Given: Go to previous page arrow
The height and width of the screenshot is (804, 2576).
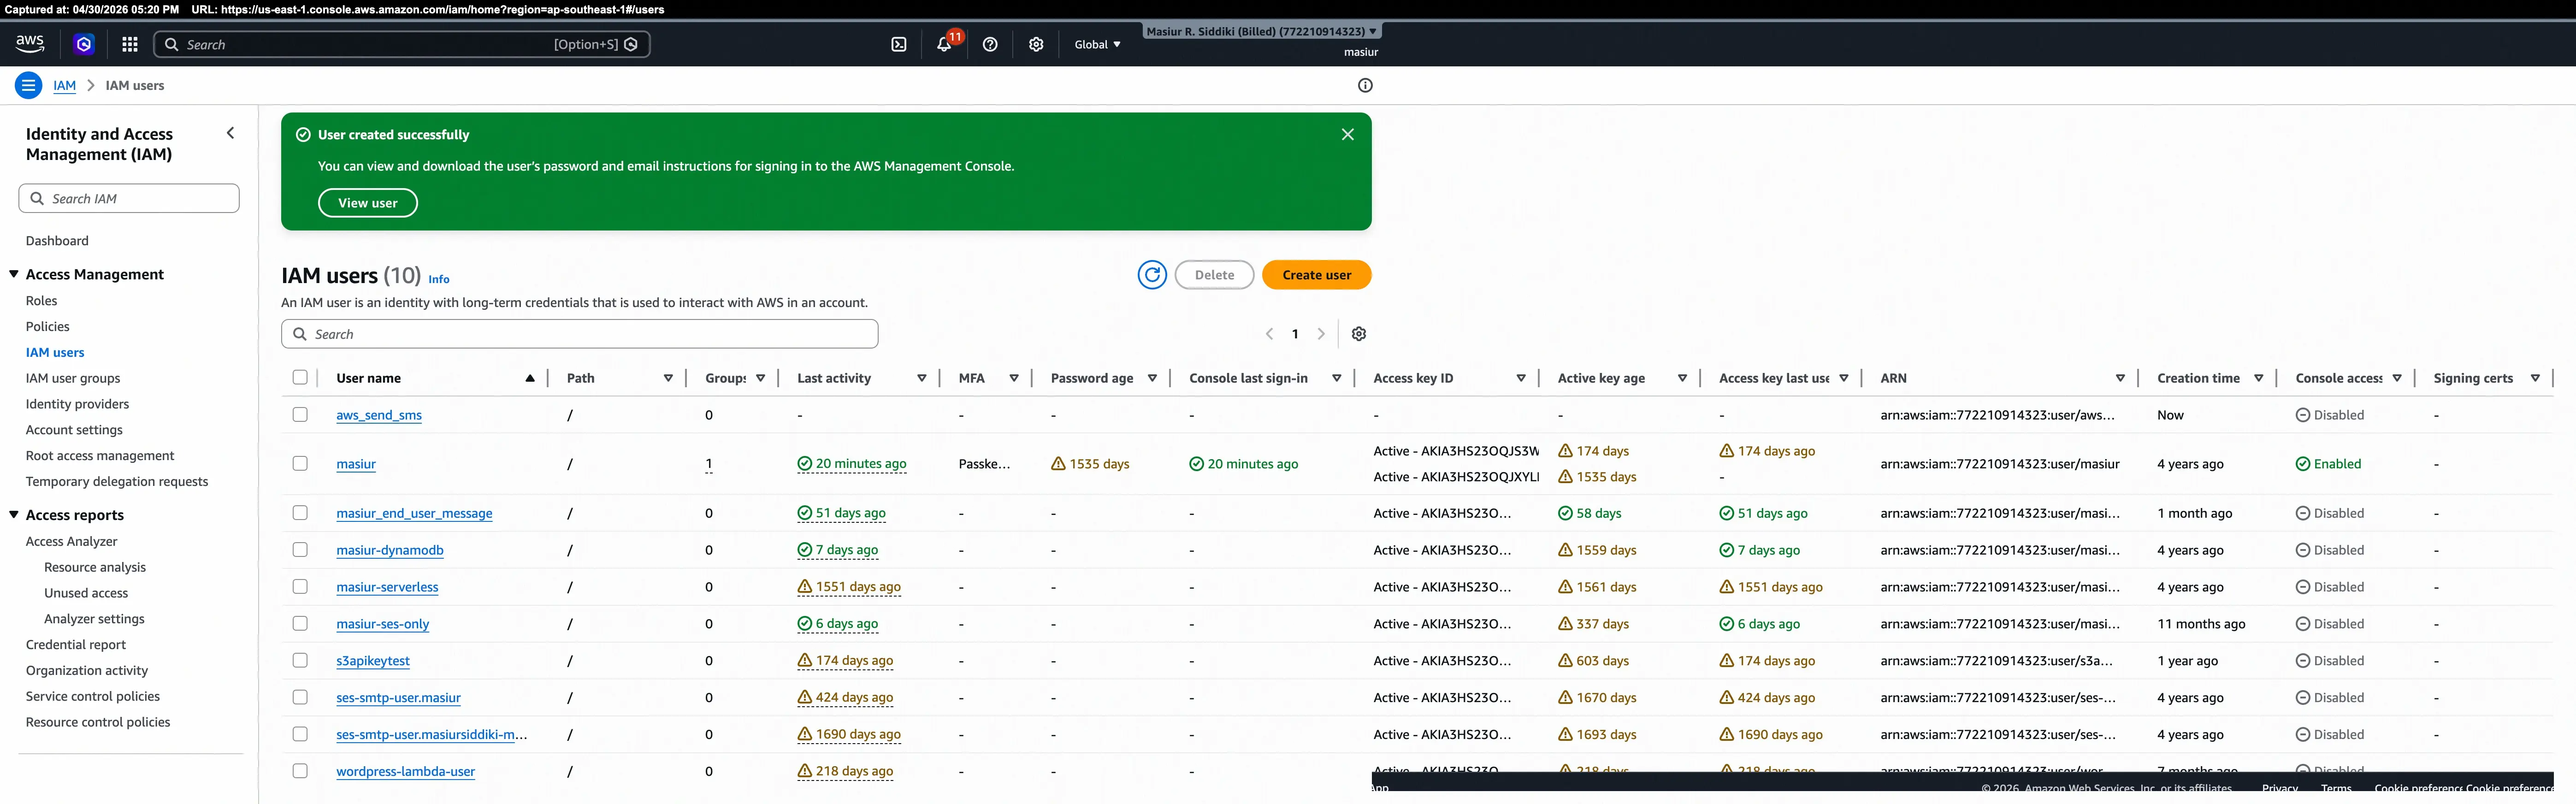Looking at the screenshot, I should coord(1269,334).
